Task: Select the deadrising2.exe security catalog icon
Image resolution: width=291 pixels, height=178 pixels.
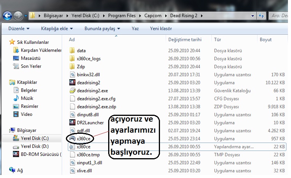Action: tap(72, 90)
